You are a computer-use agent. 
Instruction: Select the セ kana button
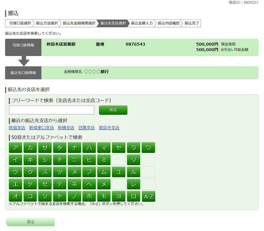45,184
